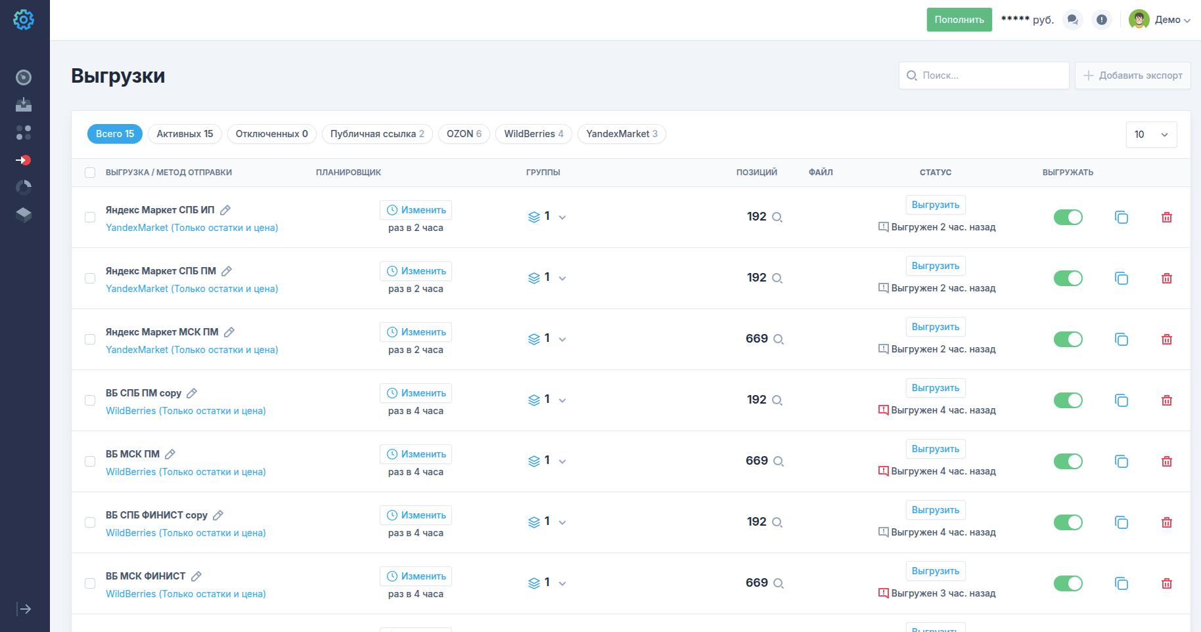Filter by OZON 6
Image resolution: width=1201 pixels, height=632 pixels.
tap(464, 134)
